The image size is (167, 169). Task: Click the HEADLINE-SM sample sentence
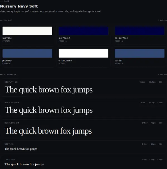point(48,131)
